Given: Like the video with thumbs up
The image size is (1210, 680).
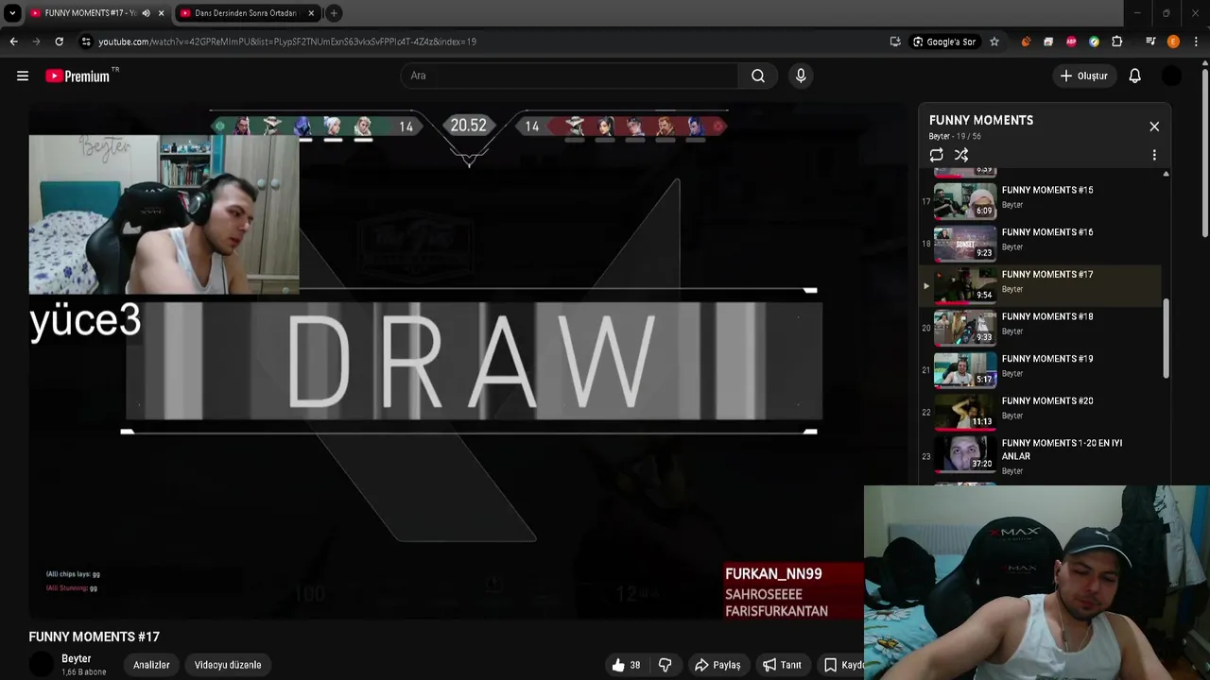Looking at the screenshot, I should [626, 665].
